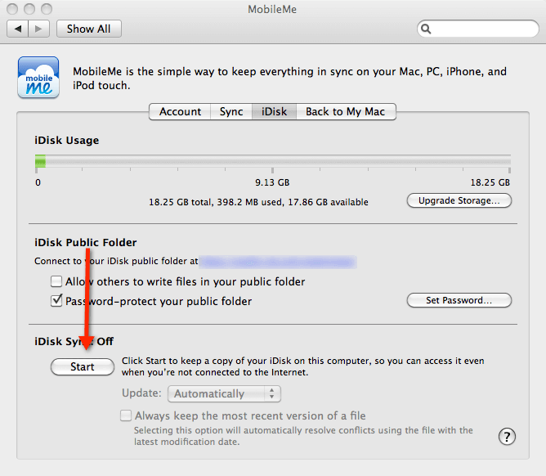Image resolution: width=546 pixels, height=476 pixels.
Task: Click Upgrade Storage button
Action: pyautogui.click(x=459, y=200)
